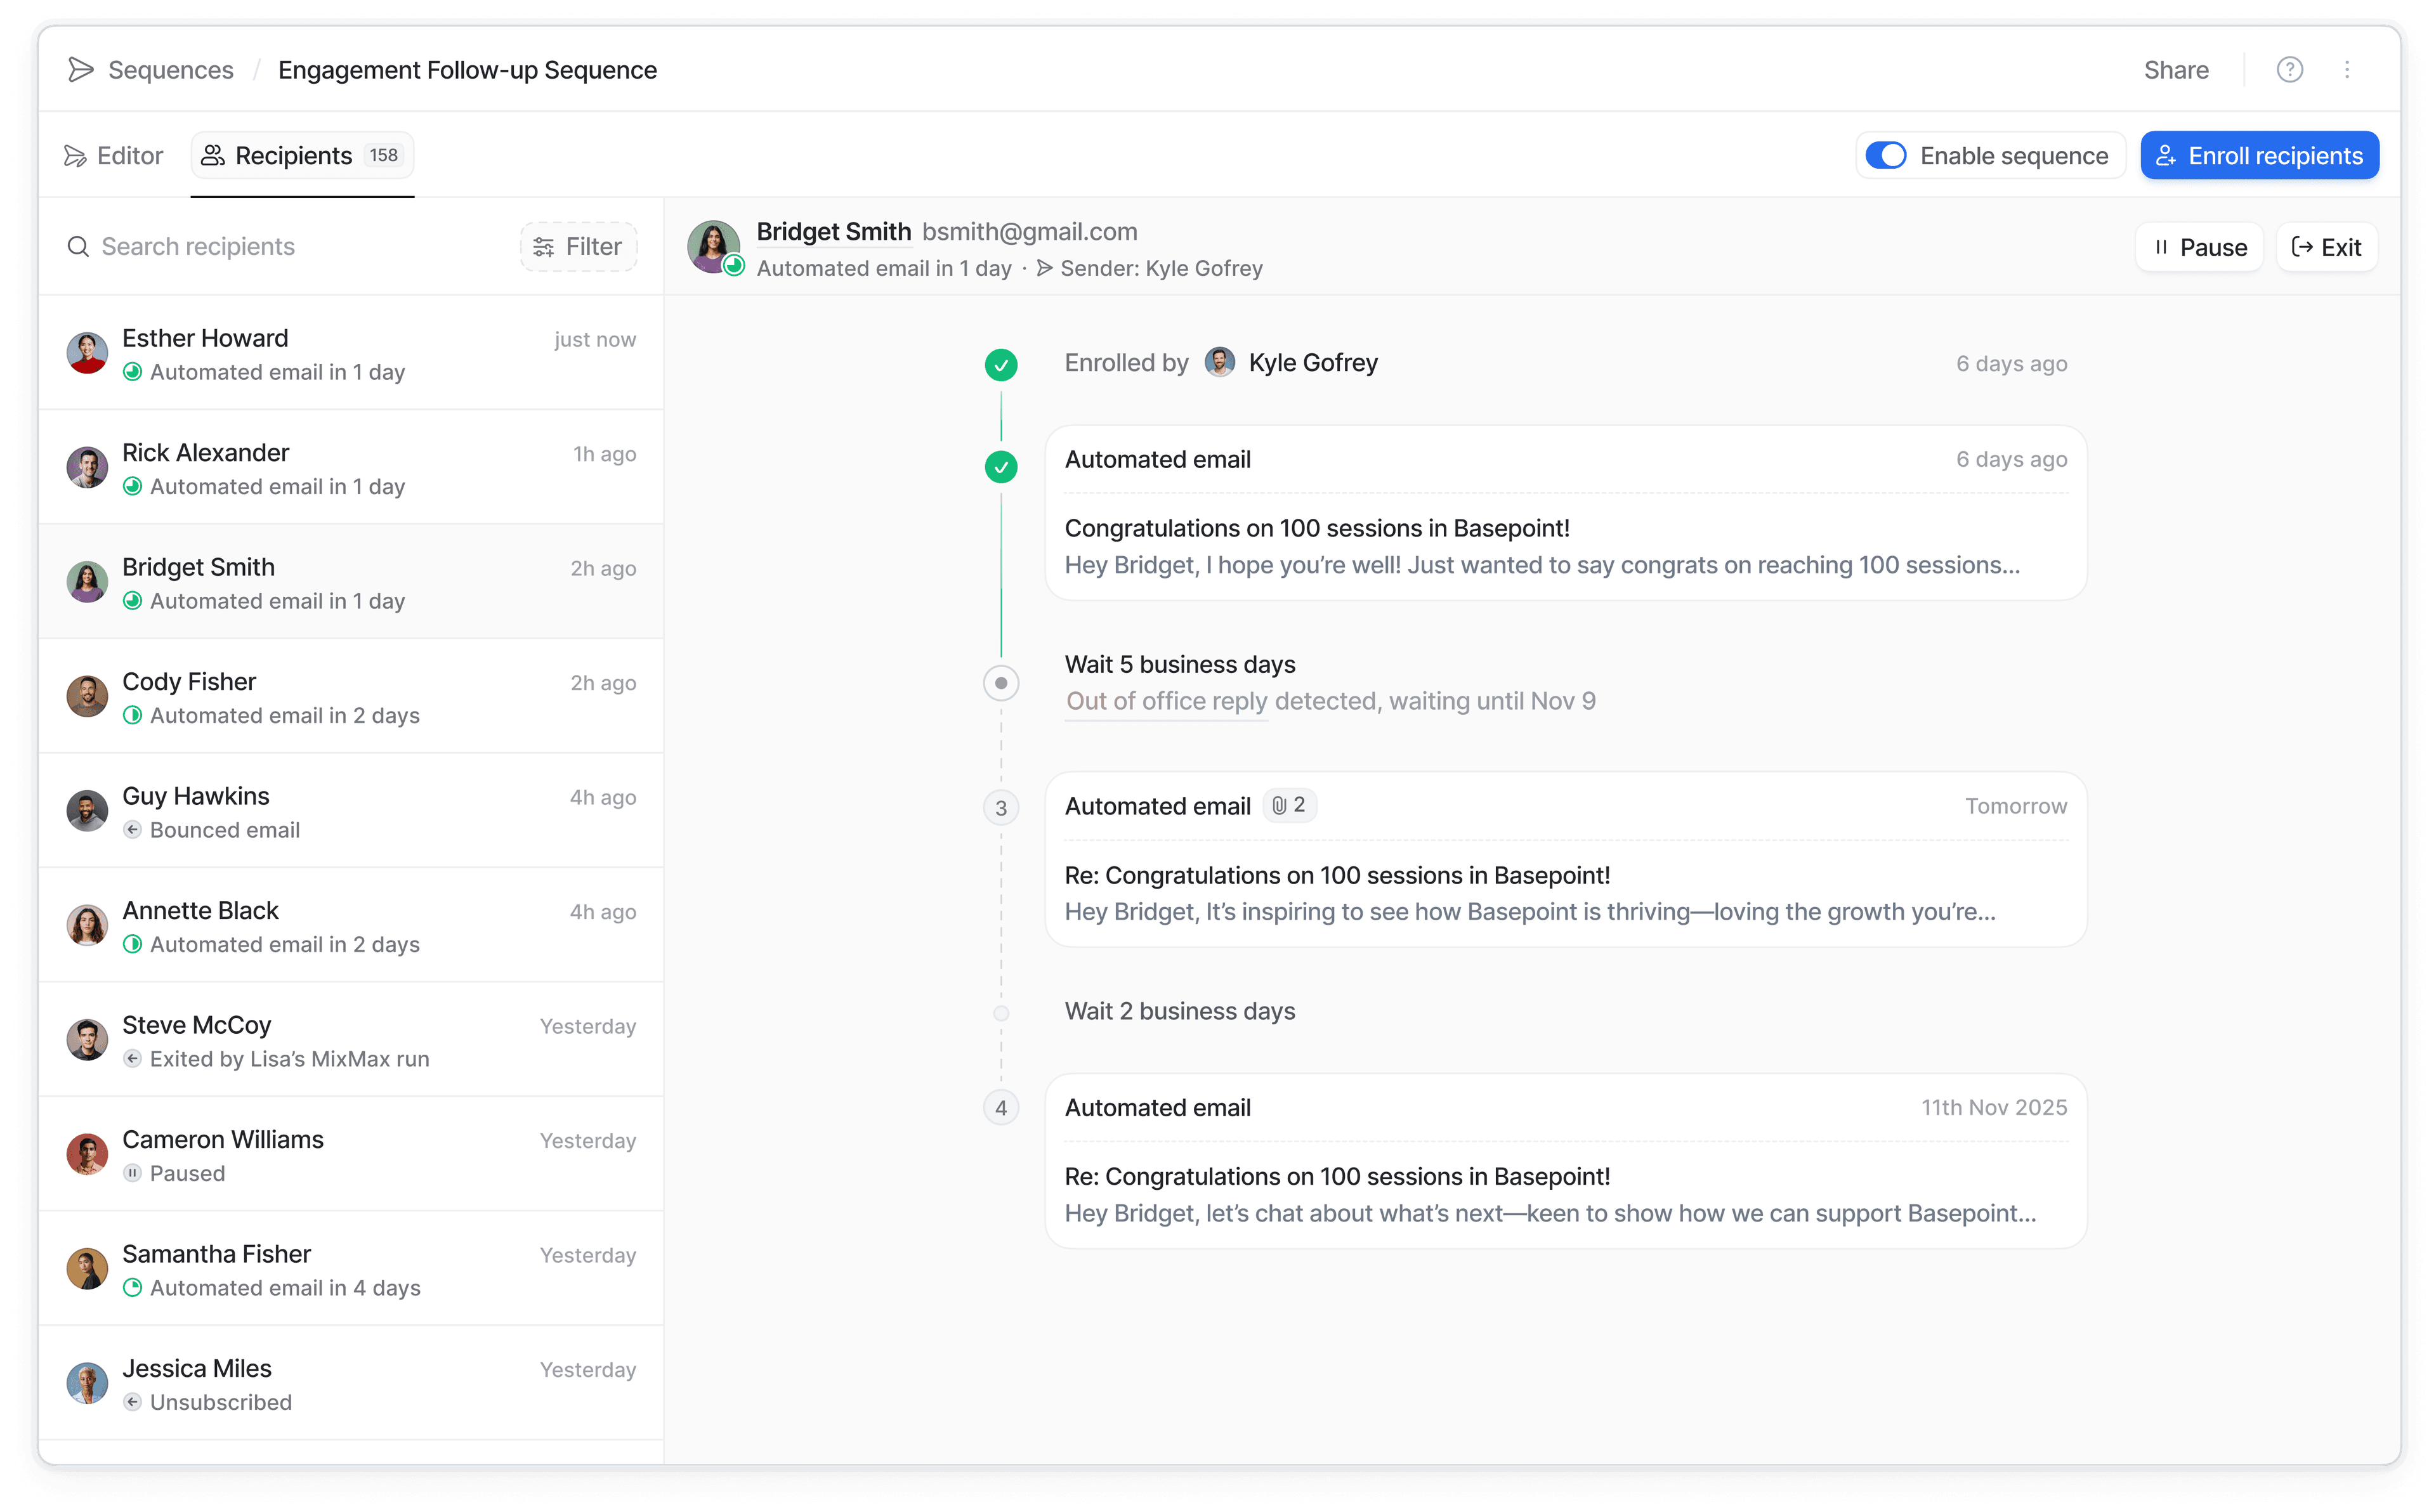
Task: Click the Bounced email status icon for Guy Hawkins
Action: pyautogui.click(x=132, y=830)
